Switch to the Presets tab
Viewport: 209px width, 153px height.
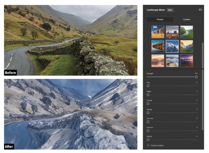tap(160, 19)
